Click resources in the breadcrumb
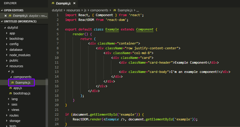Screen dimensions: 240x127 [x=73, y=10]
